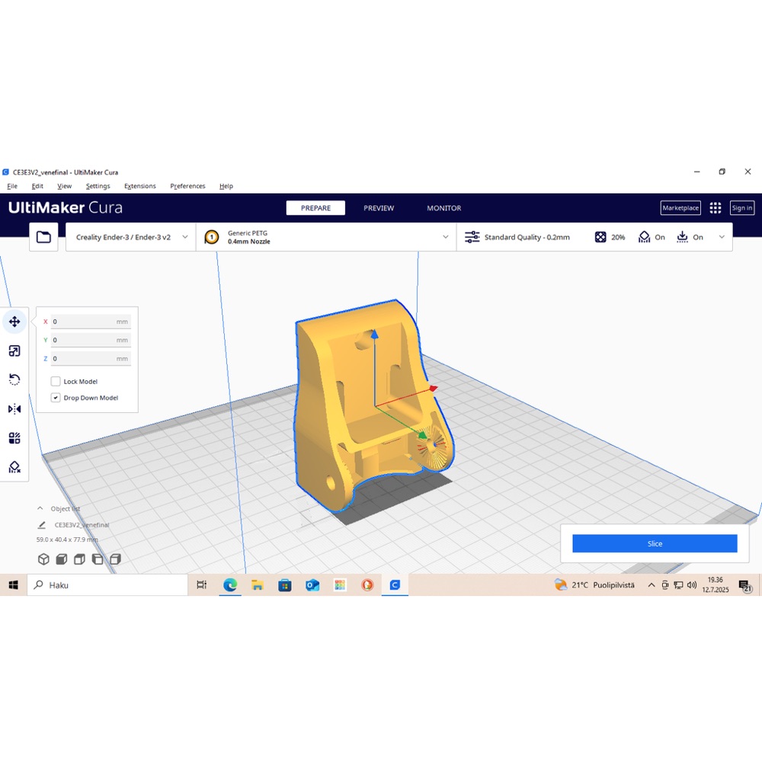Open Per Model Settings tool
Image resolution: width=762 pixels, height=762 pixels.
click(14, 438)
